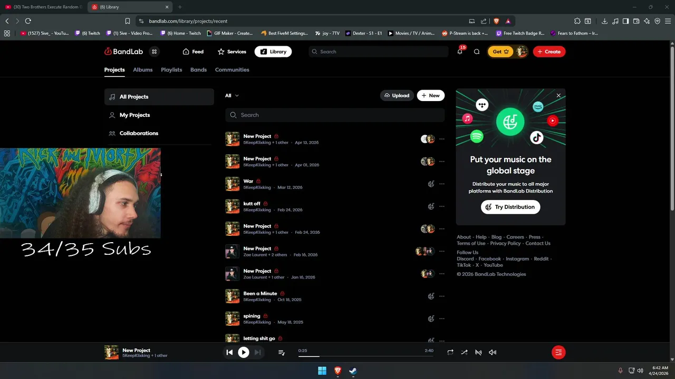Click the BandLab logo
The width and height of the screenshot is (675, 379).
(x=123, y=52)
